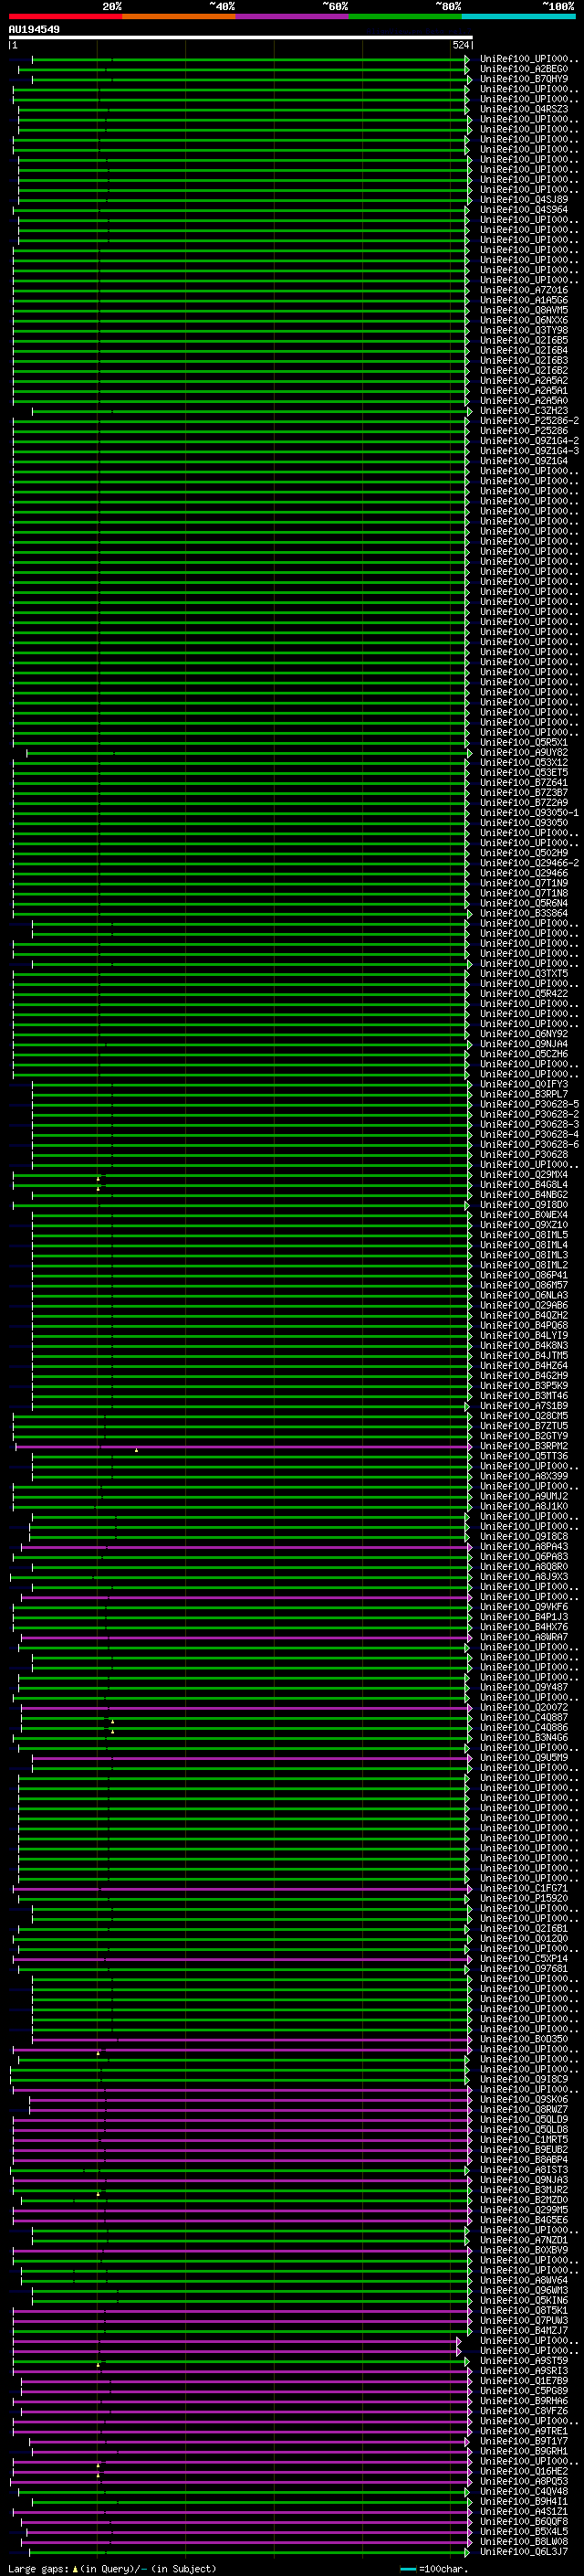Viewport: 584px width, 2576px height.
Task: Click hit label UniRef100_B3S864
Action: click(x=524, y=914)
